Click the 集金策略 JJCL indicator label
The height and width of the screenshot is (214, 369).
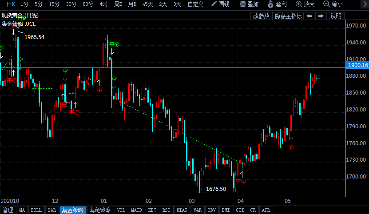(19, 24)
